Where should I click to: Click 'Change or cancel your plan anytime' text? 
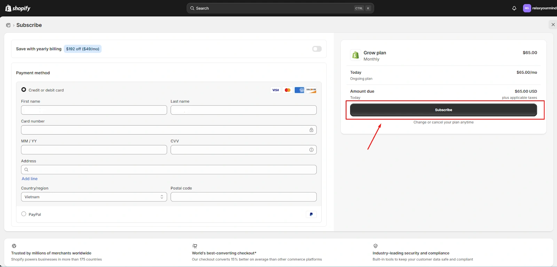point(444,122)
